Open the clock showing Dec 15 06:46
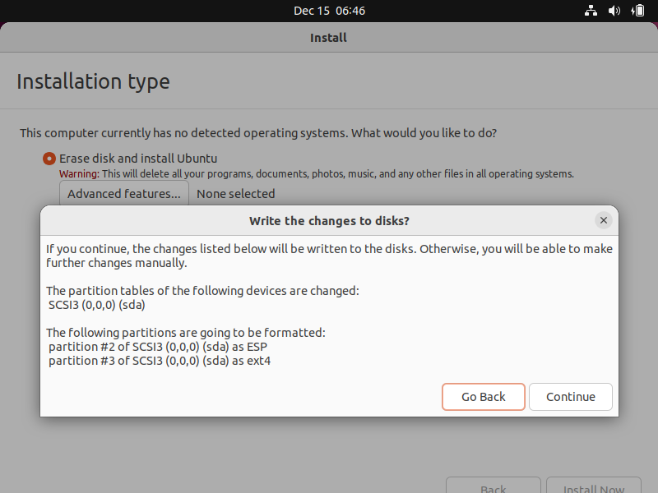 [x=329, y=11]
